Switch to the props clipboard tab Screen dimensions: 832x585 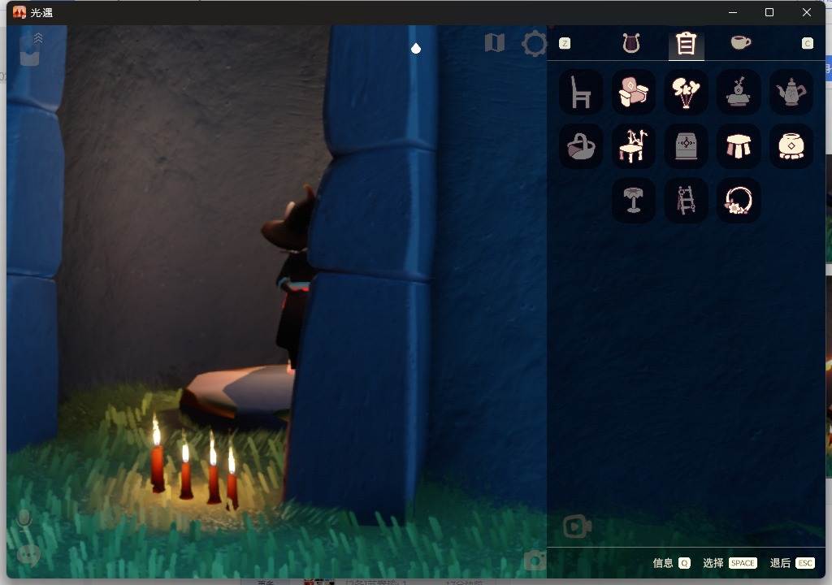point(686,44)
